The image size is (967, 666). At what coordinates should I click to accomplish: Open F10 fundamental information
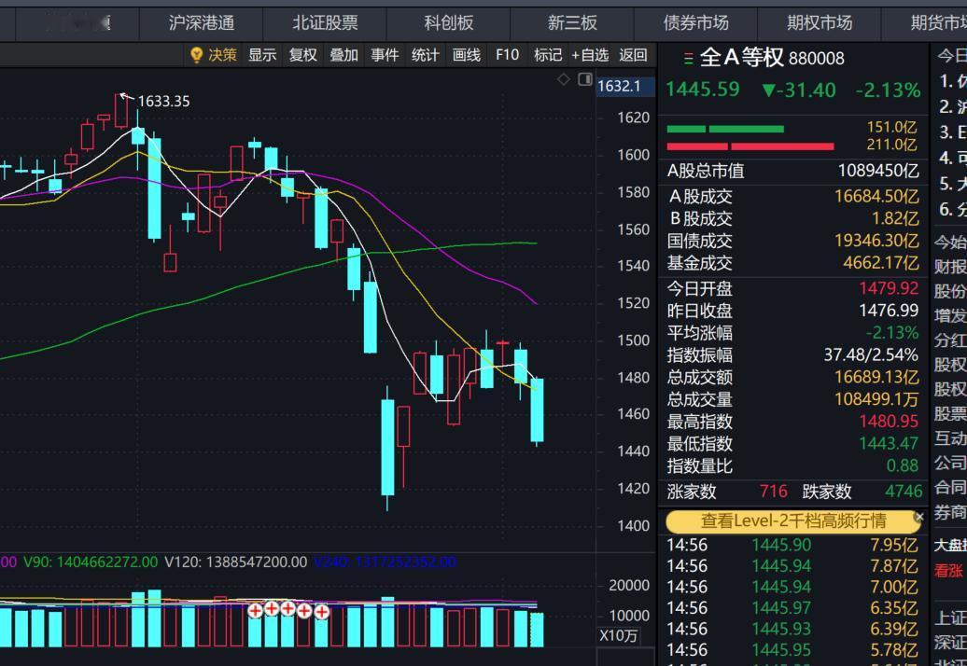506,55
